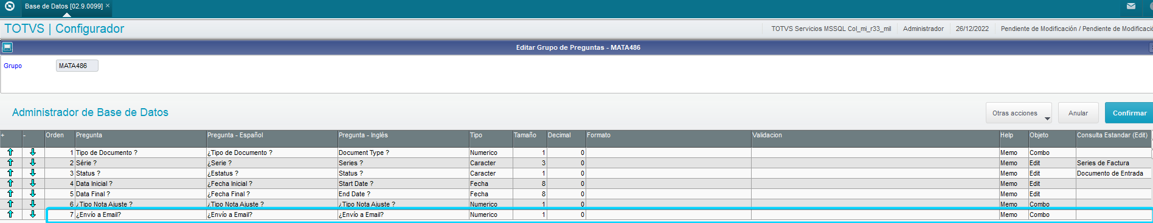Select the 'Start Date ?' English question cell
The width and height of the screenshot is (1153, 223).
tap(403, 184)
